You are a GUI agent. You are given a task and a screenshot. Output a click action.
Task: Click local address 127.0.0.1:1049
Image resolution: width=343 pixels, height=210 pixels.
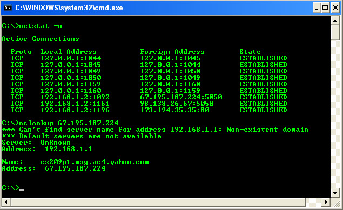click(x=71, y=71)
